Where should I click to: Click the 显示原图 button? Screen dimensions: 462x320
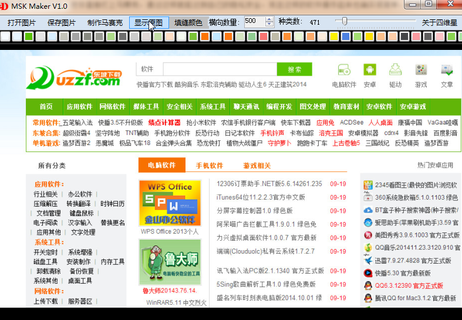[149, 23]
